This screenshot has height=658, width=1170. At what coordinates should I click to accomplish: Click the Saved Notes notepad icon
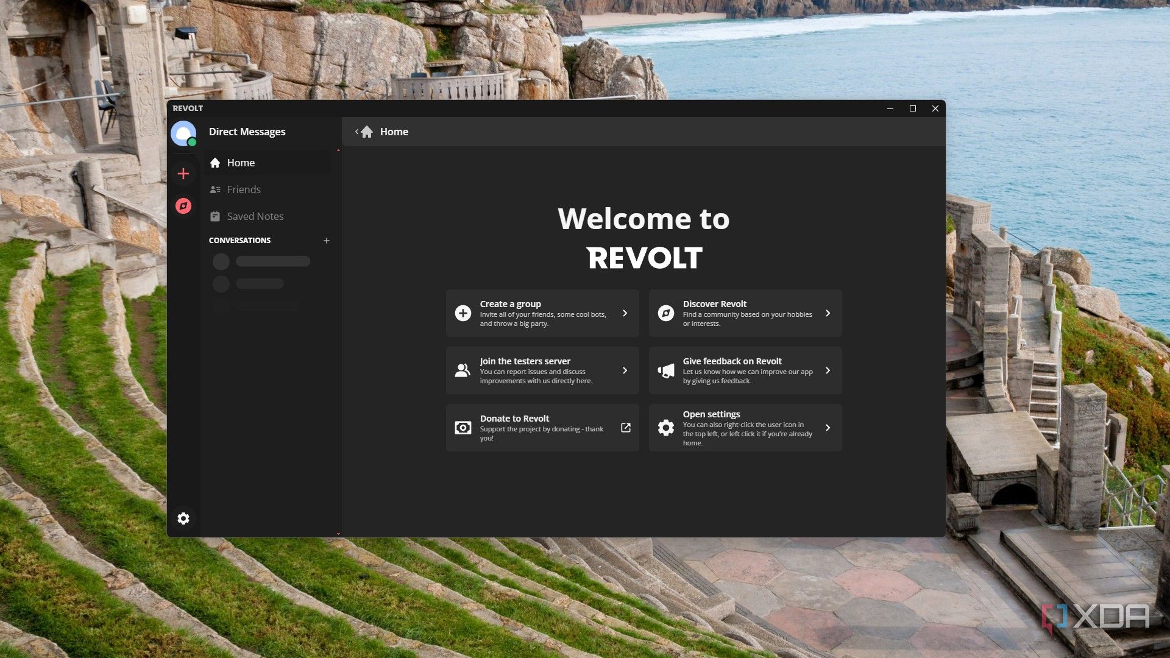(215, 216)
